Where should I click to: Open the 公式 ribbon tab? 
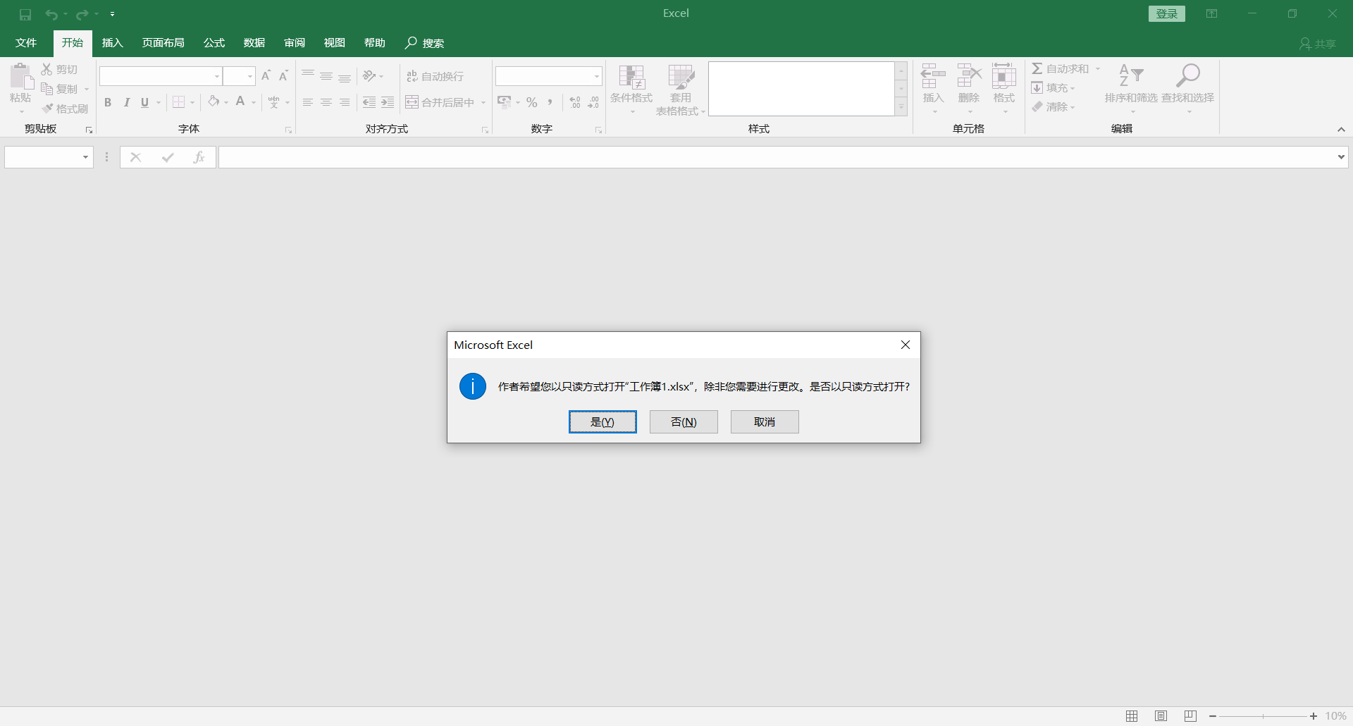tap(214, 42)
